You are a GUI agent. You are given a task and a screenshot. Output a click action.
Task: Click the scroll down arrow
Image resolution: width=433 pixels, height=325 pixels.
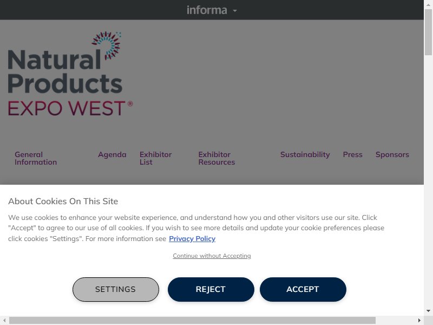(x=428, y=311)
